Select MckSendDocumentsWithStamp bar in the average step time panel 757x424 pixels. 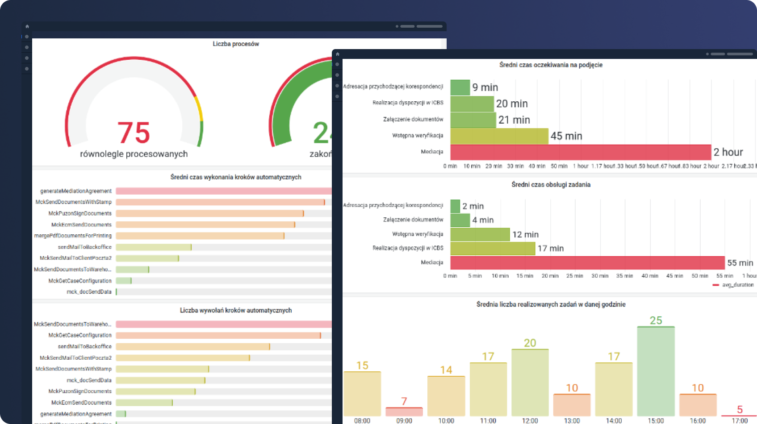[x=220, y=202]
